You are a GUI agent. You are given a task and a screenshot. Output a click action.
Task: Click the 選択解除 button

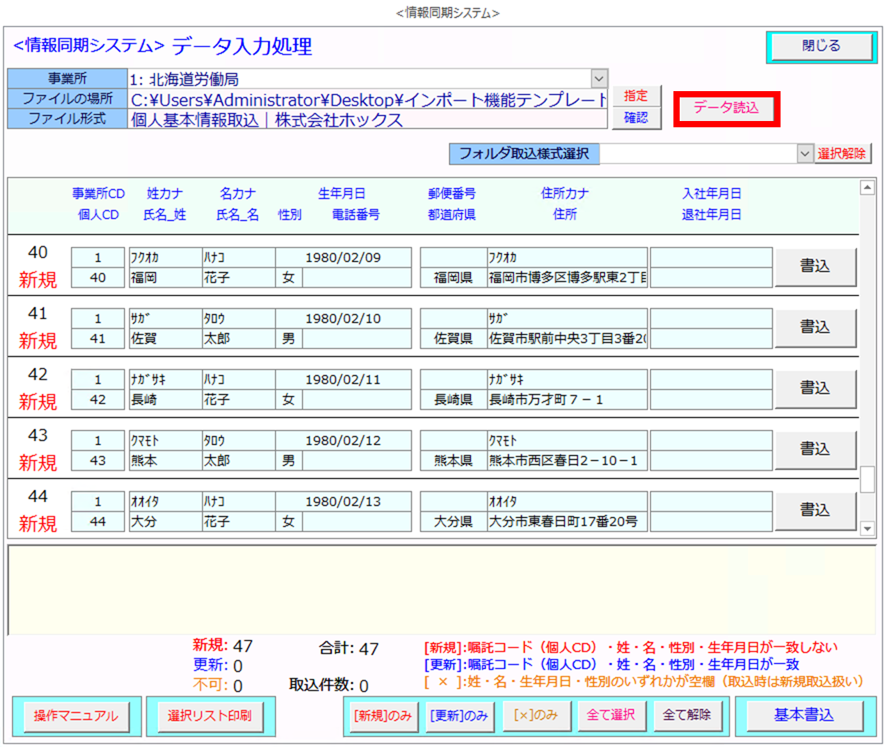tap(842, 154)
